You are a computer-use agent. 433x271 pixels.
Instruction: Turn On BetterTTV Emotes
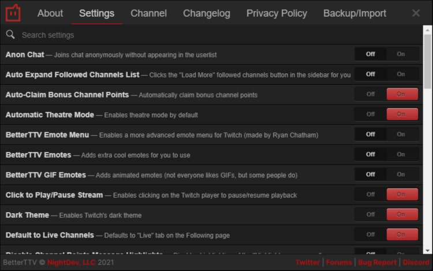[402, 154]
